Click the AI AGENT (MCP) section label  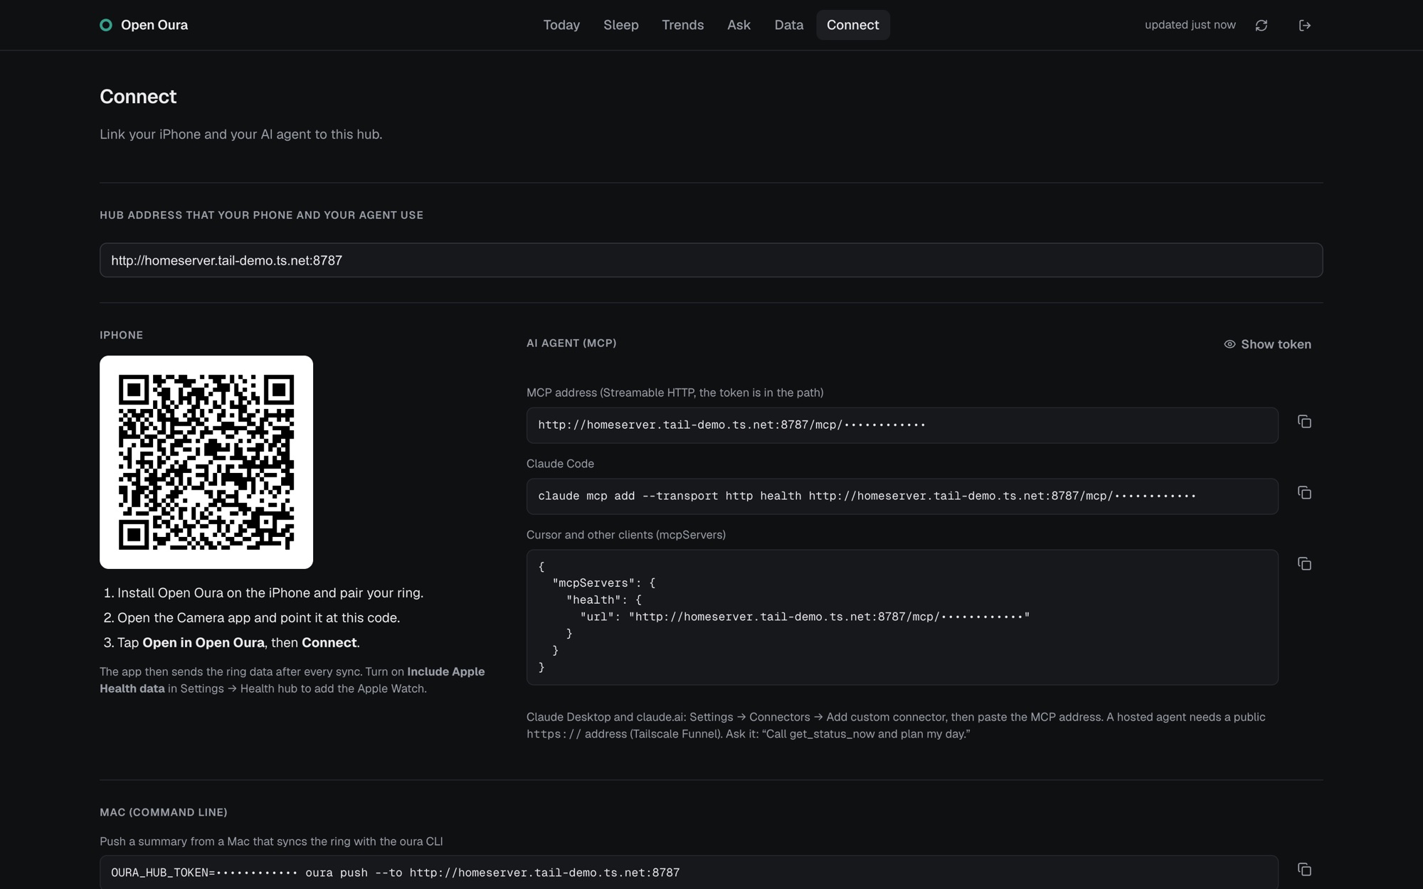pyautogui.click(x=571, y=343)
